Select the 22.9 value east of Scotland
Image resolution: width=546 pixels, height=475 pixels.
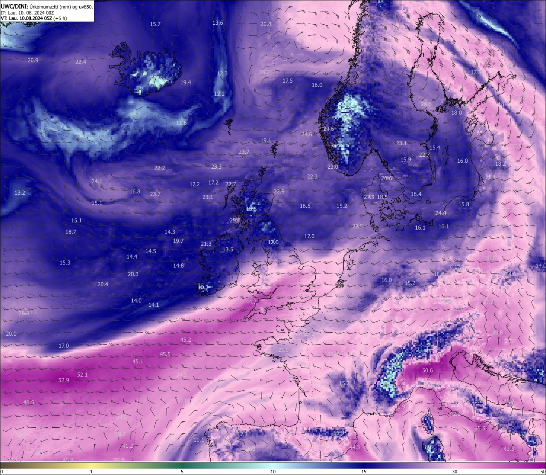click(x=279, y=192)
